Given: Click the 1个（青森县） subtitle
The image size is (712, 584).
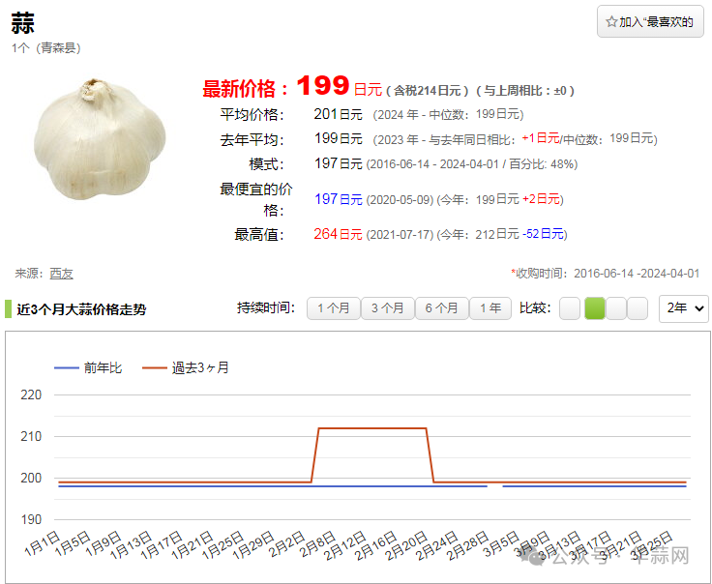Looking at the screenshot, I should [x=46, y=47].
